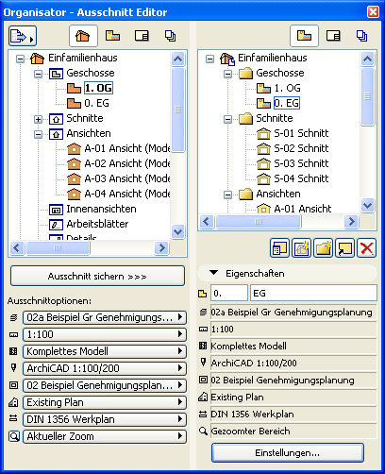Select A-02 Ansicht in left tree
This screenshot has height=474, width=385.
127,163
